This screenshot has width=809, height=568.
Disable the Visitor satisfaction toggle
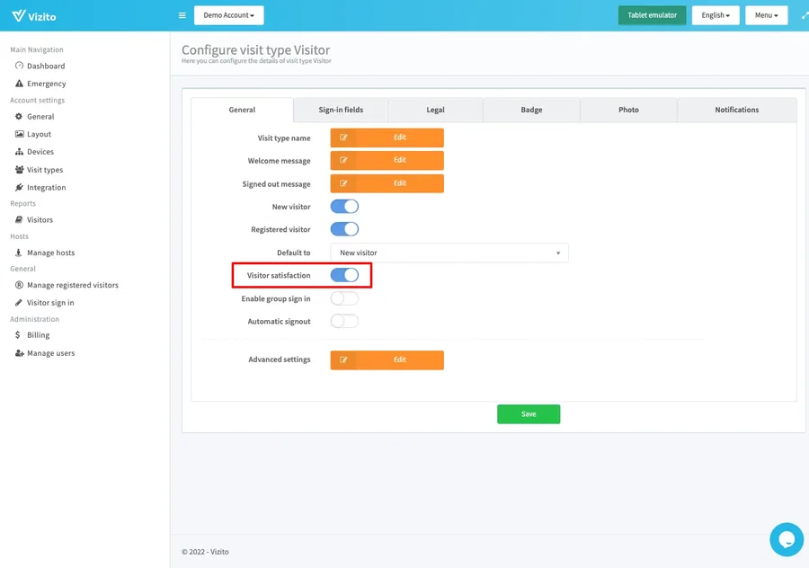click(x=344, y=274)
